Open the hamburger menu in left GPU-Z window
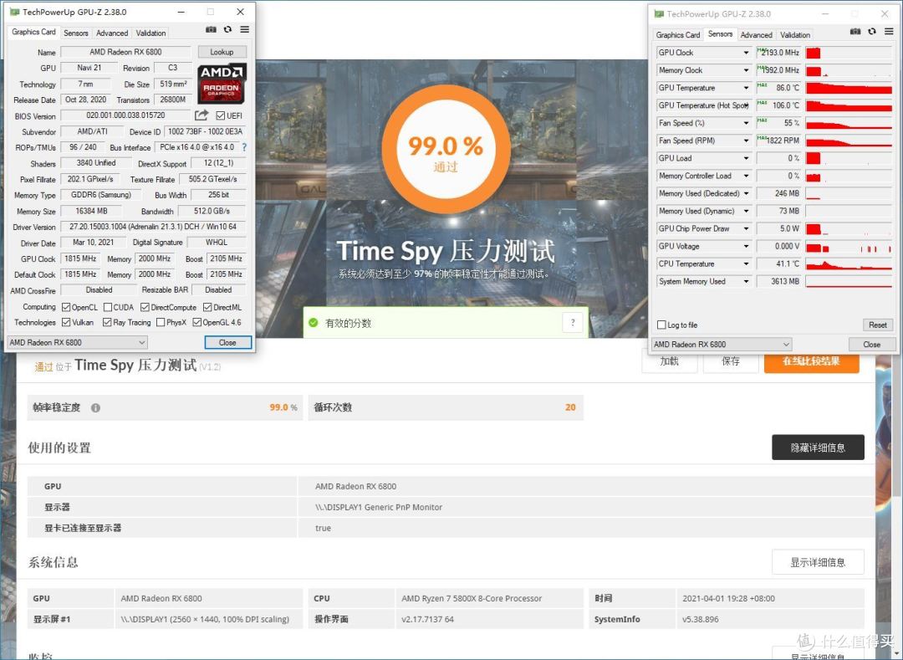The image size is (903, 660). (x=245, y=29)
